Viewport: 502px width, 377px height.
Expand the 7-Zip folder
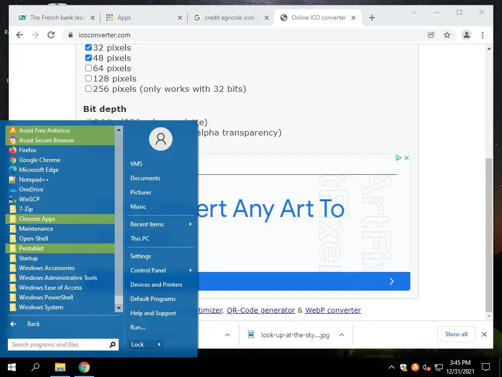[x=60, y=209]
